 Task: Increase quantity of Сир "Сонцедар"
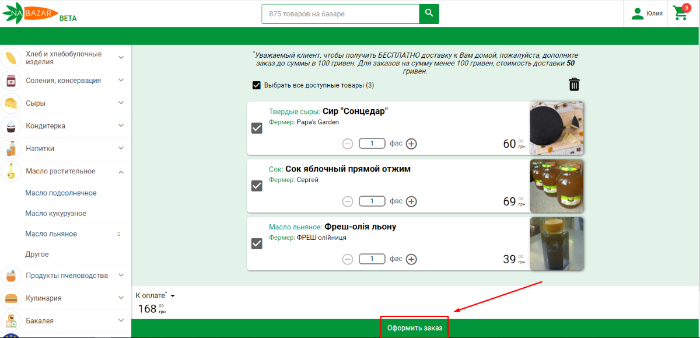pyautogui.click(x=411, y=144)
